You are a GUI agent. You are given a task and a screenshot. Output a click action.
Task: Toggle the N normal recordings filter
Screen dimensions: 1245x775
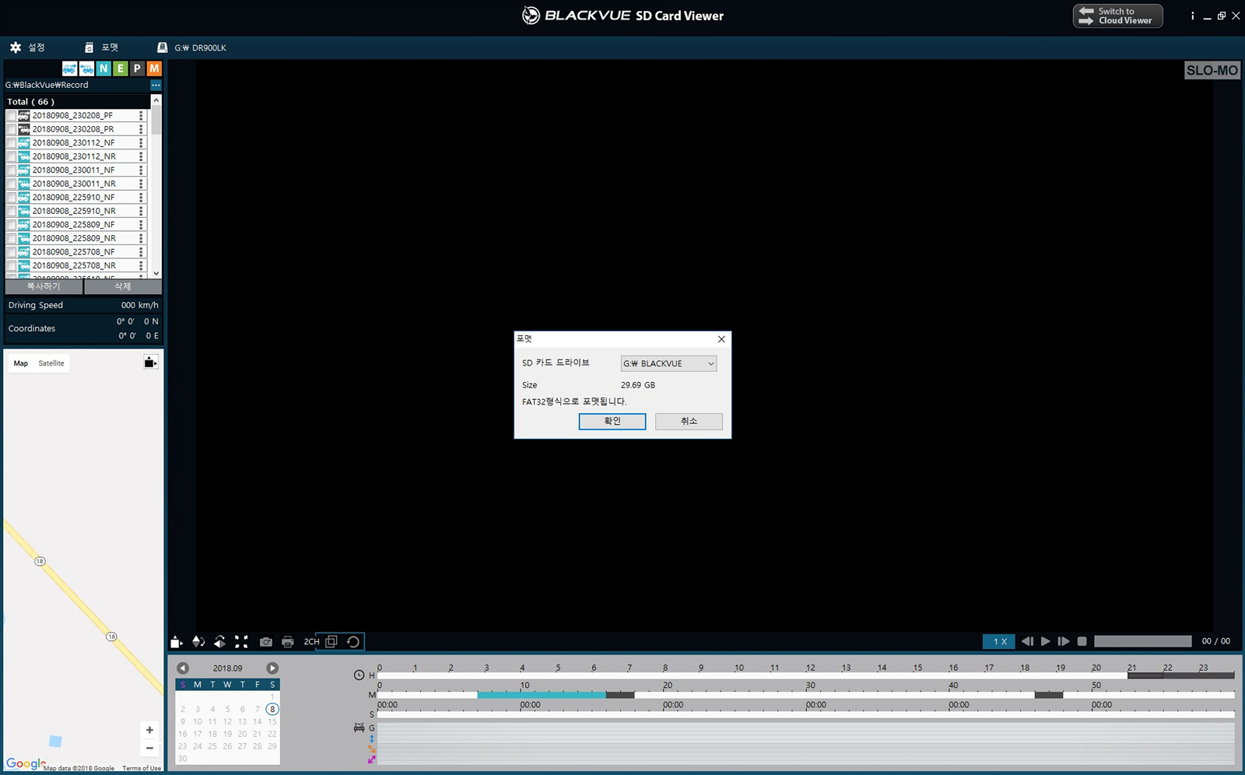tap(103, 68)
